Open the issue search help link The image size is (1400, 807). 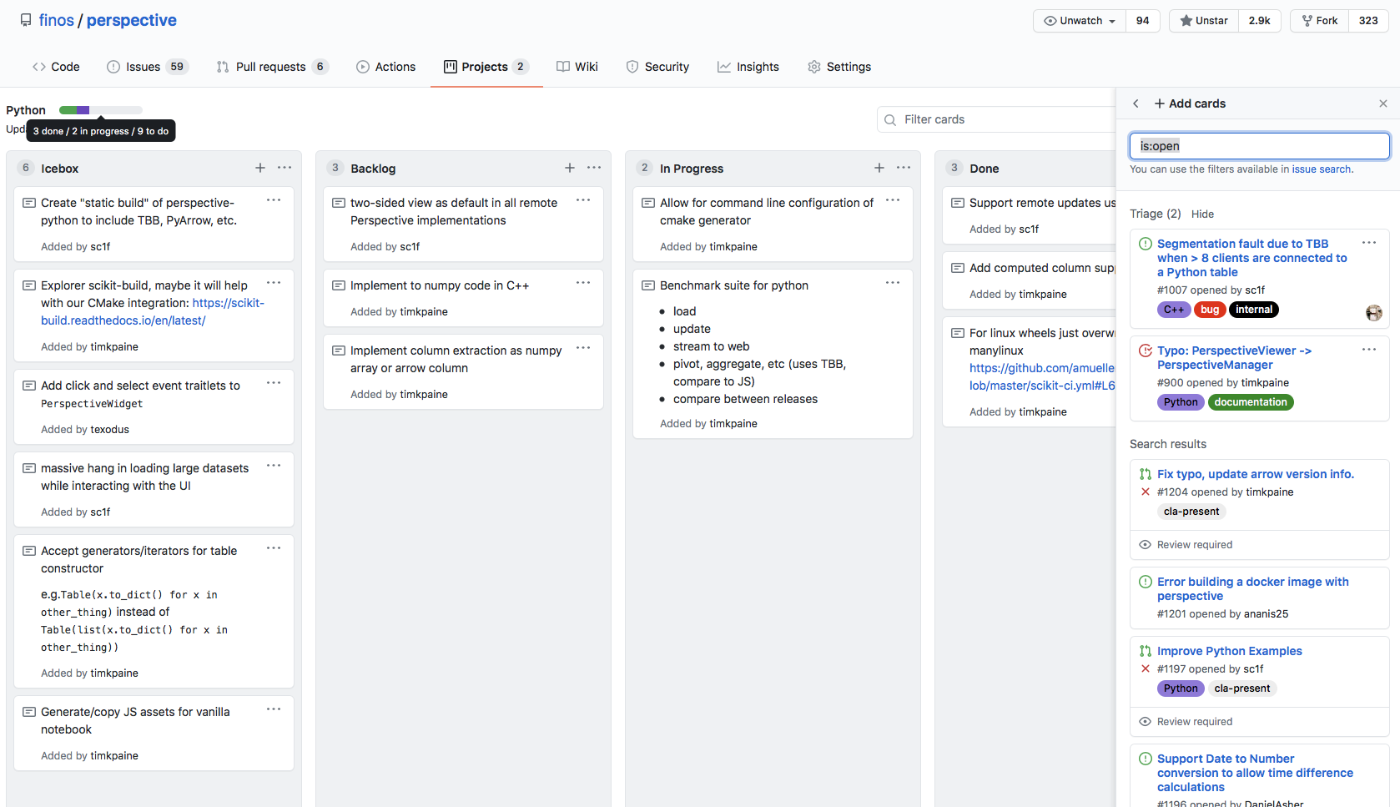pyautogui.click(x=1322, y=169)
